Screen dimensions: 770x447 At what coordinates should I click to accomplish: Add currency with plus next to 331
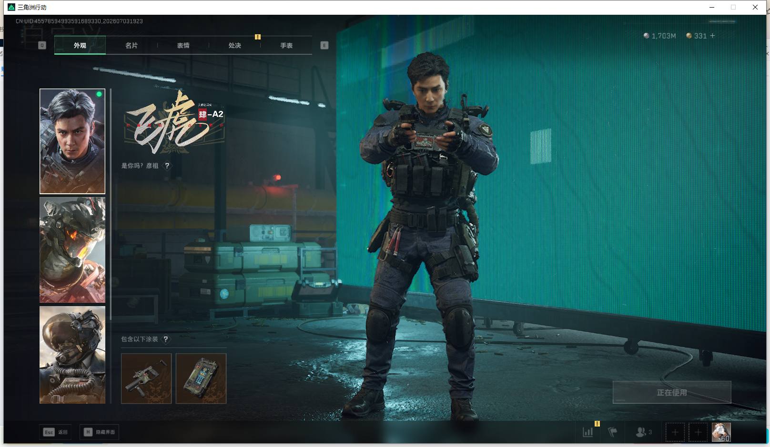[712, 36]
